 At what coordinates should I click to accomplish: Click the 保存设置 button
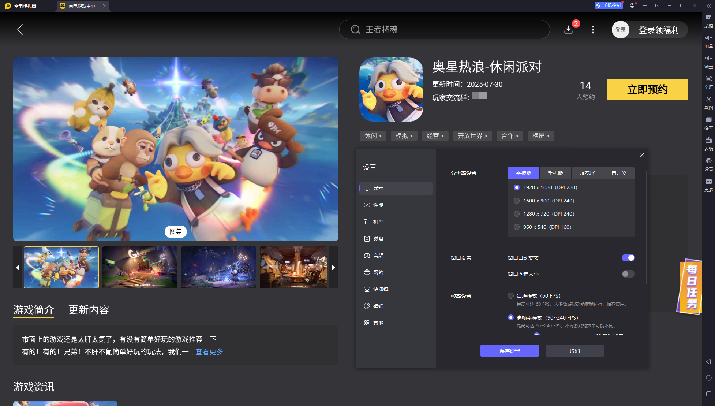[509, 351]
